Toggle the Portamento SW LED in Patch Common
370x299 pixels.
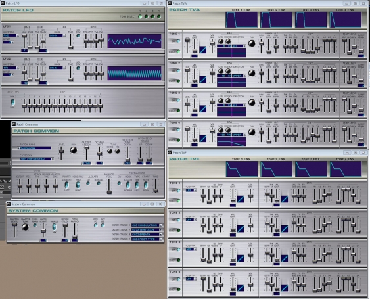point(119,183)
